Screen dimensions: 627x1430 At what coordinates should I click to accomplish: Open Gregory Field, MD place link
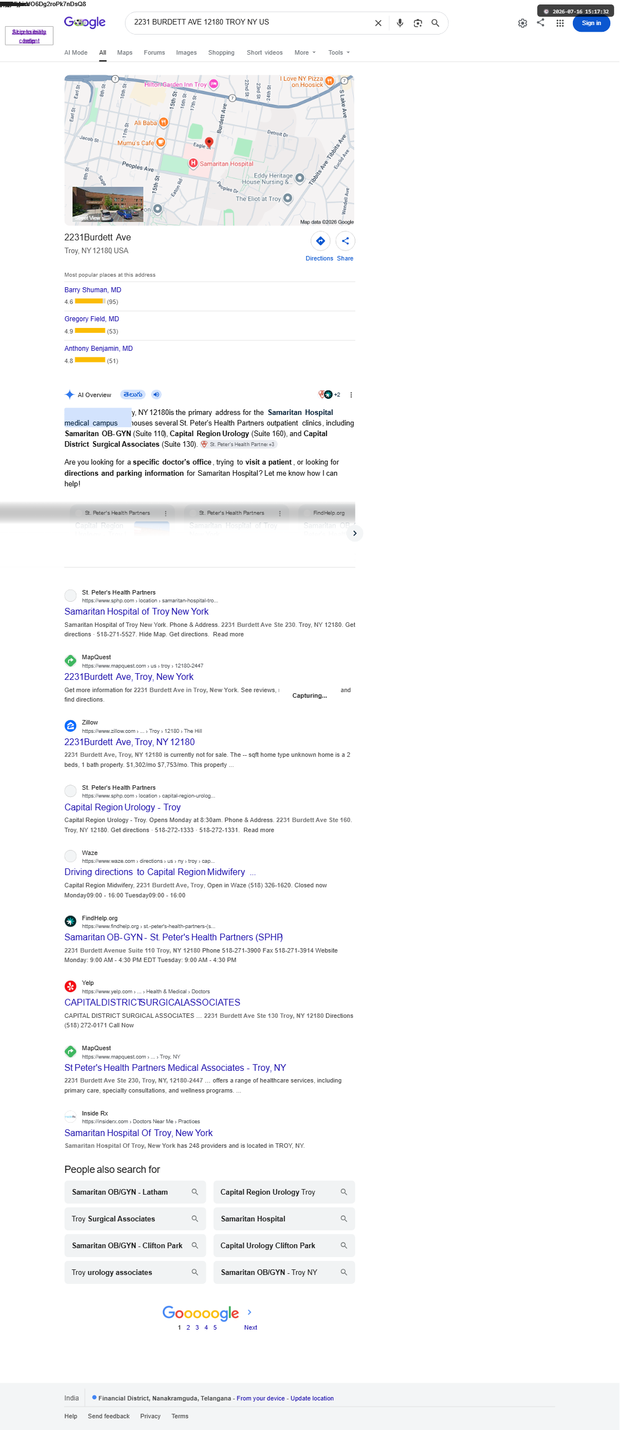point(91,319)
